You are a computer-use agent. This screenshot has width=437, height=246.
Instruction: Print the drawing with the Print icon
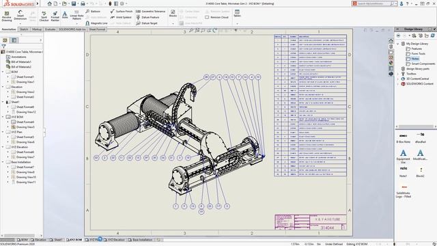pyautogui.click(x=83, y=3)
